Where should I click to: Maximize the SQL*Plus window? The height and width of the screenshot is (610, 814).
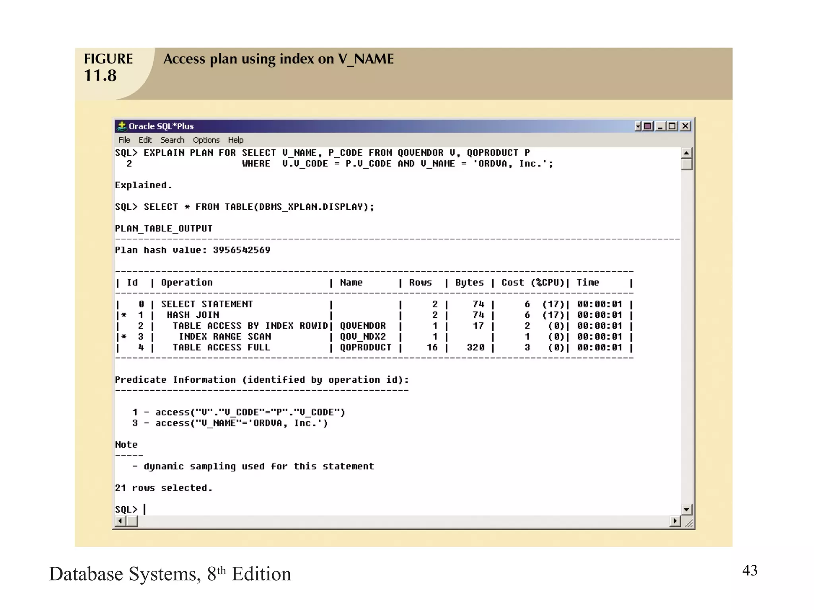click(x=673, y=126)
